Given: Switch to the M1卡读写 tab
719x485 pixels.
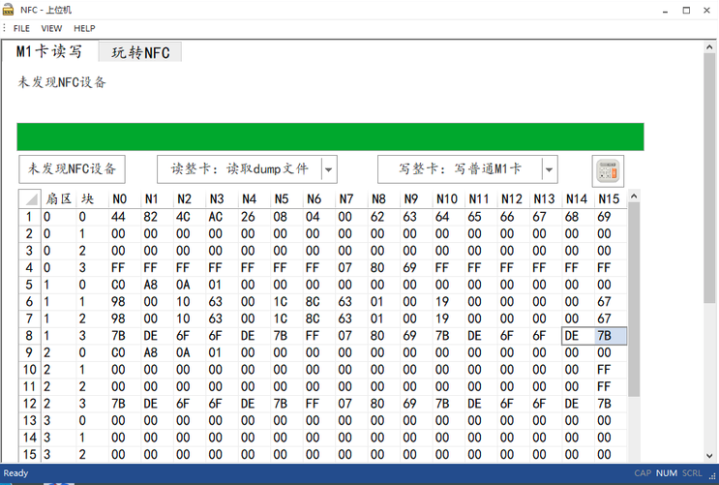Looking at the screenshot, I should (49, 51).
